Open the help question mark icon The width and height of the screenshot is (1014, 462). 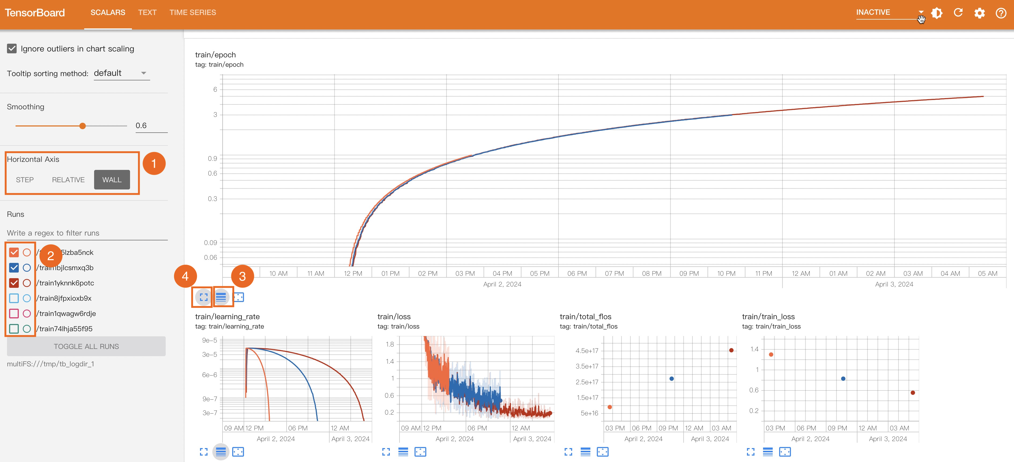point(1001,13)
